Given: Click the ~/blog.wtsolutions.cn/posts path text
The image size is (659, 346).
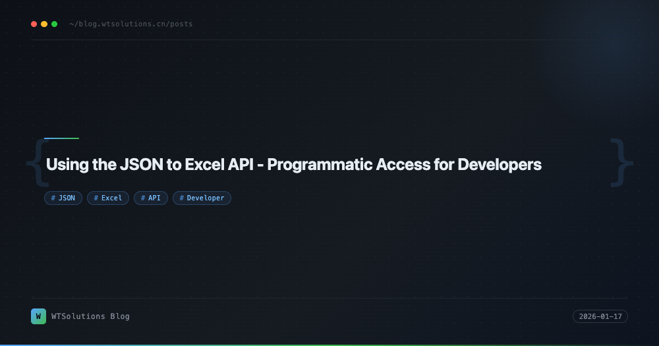Looking at the screenshot, I should pos(130,24).
